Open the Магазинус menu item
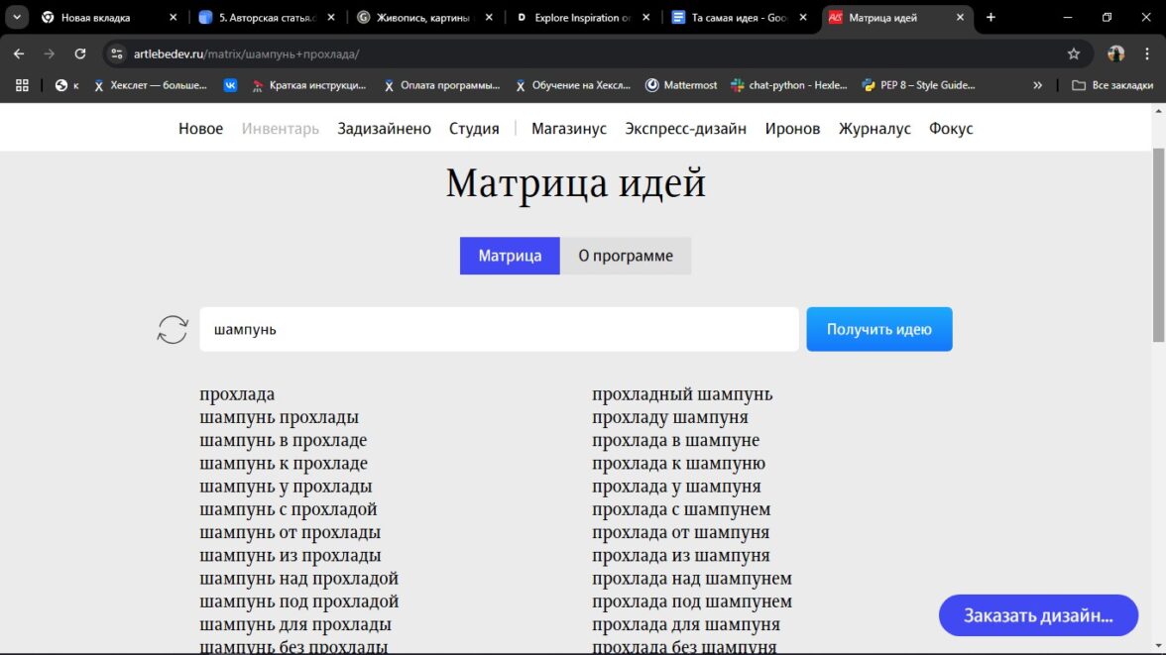Image resolution: width=1166 pixels, height=655 pixels. [x=568, y=129]
